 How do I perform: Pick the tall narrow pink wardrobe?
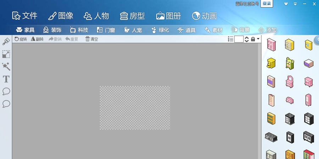(308, 100)
